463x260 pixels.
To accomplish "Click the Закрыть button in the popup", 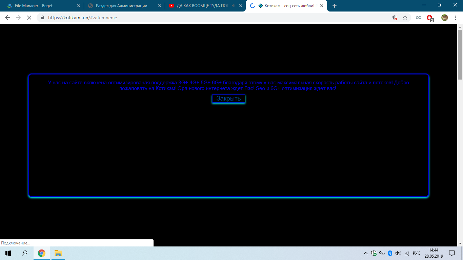I will coord(228,99).
